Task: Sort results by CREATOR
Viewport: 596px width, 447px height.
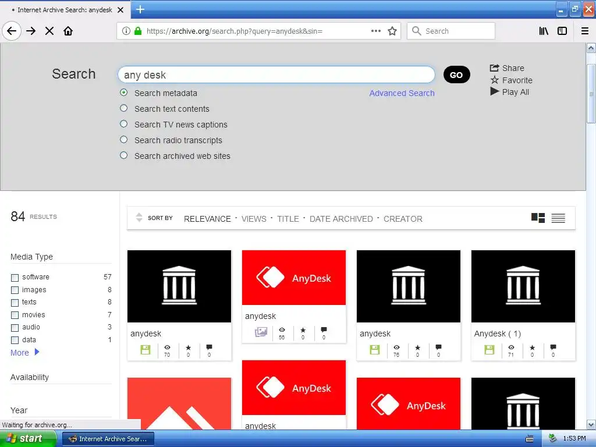Action: tap(403, 219)
